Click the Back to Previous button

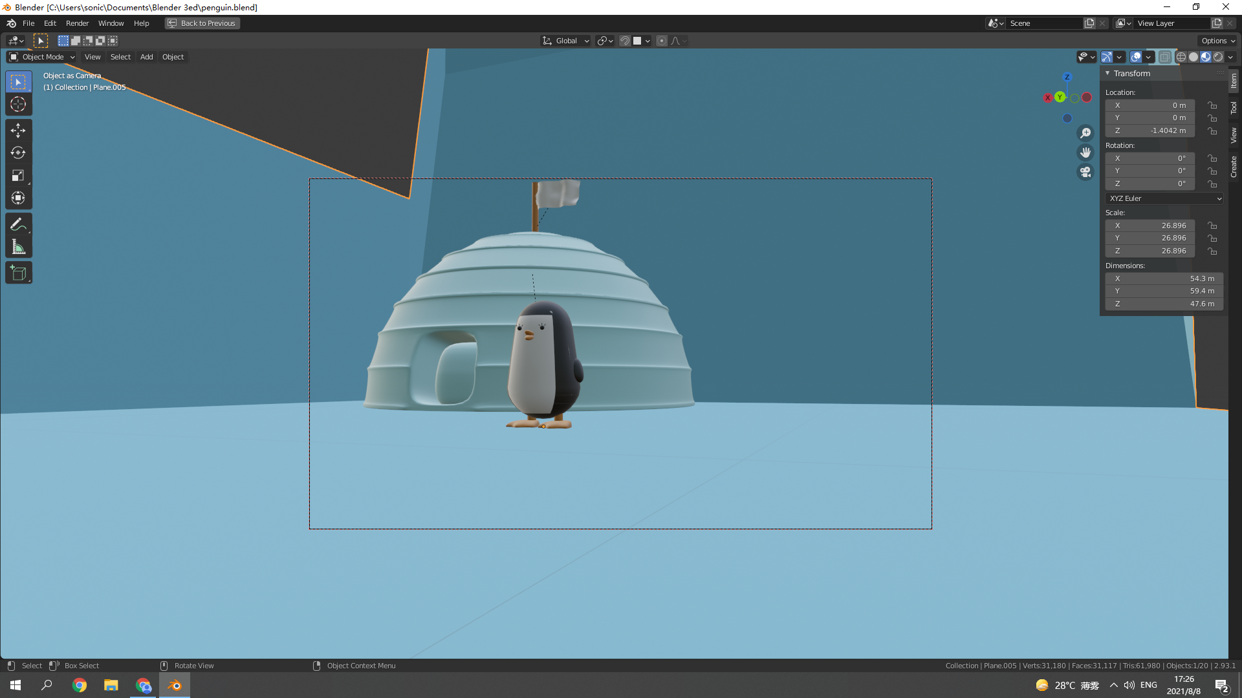[202, 23]
